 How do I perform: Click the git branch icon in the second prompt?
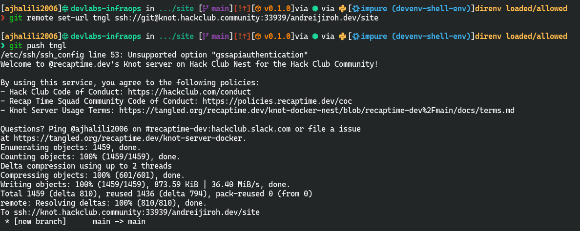pos(206,37)
